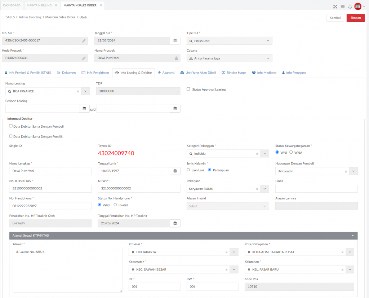Image resolution: width=369 pixels, height=298 pixels.
Task: Select WNA citizenship radio
Action: [291, 152]
